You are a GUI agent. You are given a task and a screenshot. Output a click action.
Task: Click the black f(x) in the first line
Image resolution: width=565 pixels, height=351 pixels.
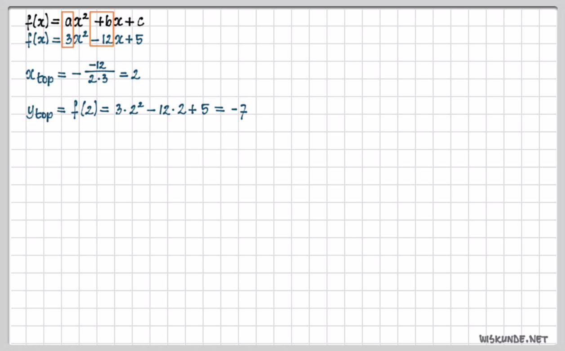click(x=37, y=21)
